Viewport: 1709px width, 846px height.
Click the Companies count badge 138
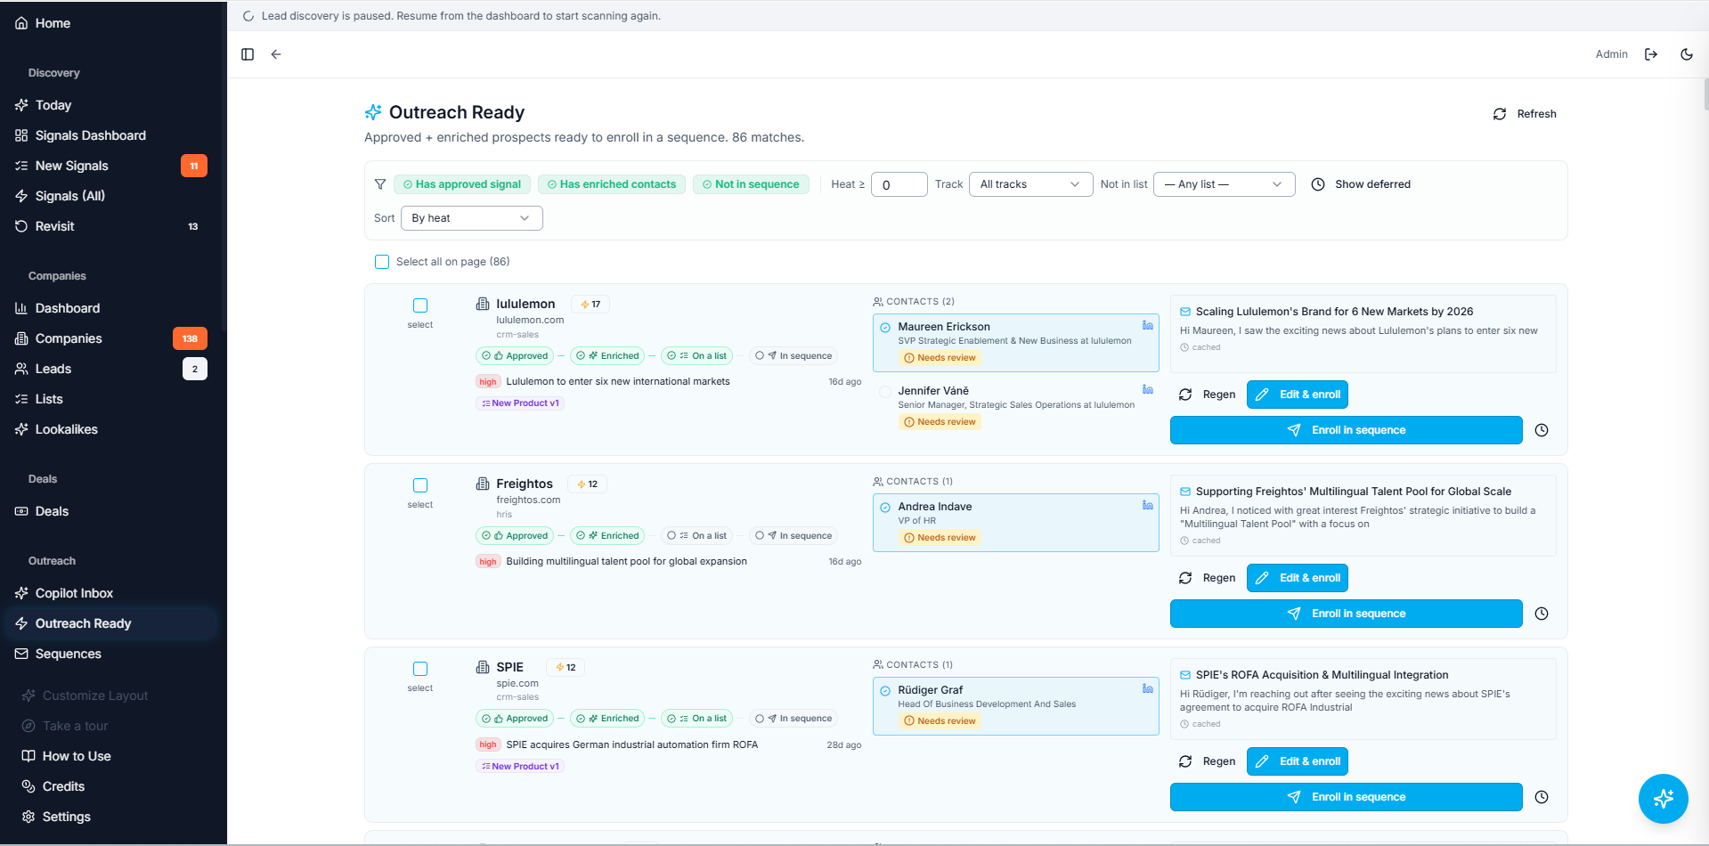[x=190, y=338]
